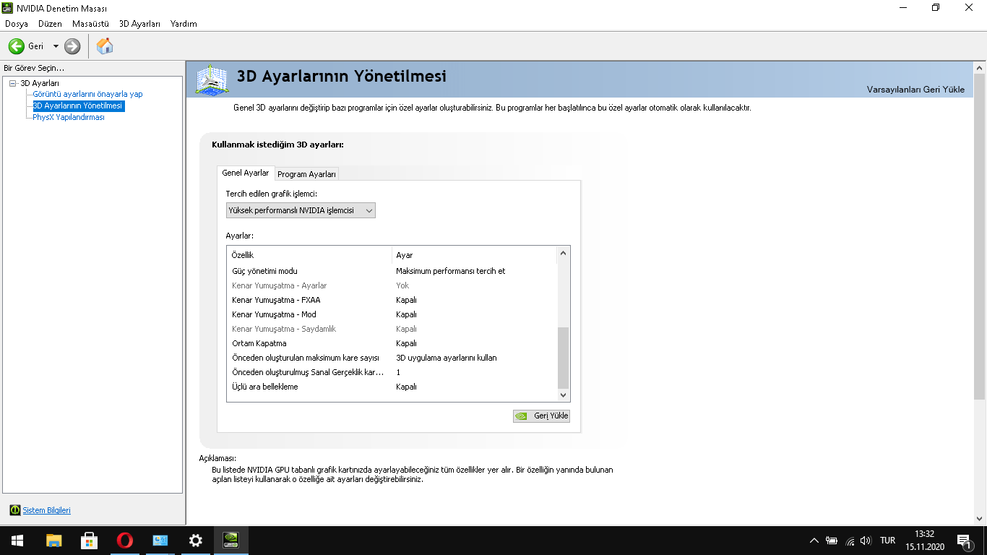Viewport: 987px width, 555px height.
Task: Select the Güç yönetimi modu row
Action: (x=392, y=271)
